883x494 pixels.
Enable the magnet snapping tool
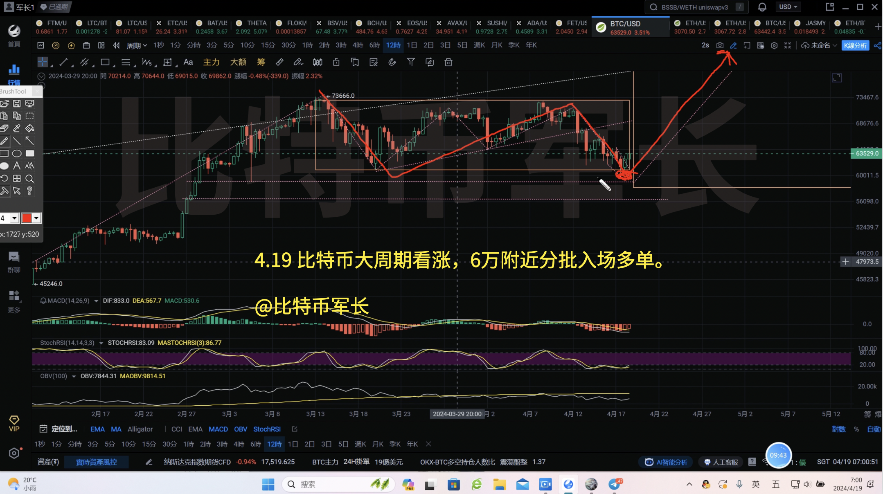pos(393,62)
